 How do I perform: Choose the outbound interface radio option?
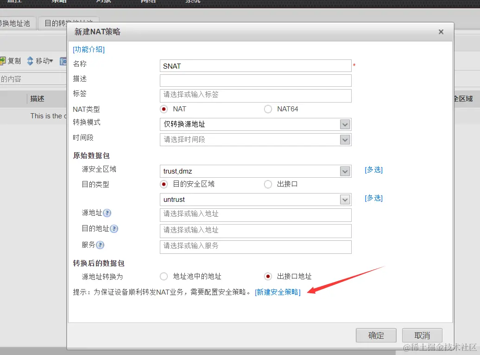point(268,184)
